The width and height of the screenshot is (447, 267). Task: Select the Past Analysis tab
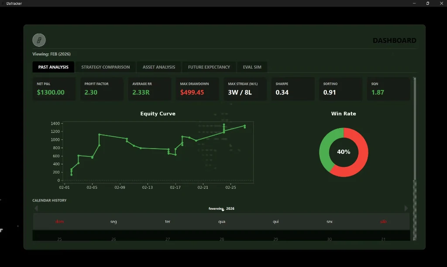[x=53, y=67]
